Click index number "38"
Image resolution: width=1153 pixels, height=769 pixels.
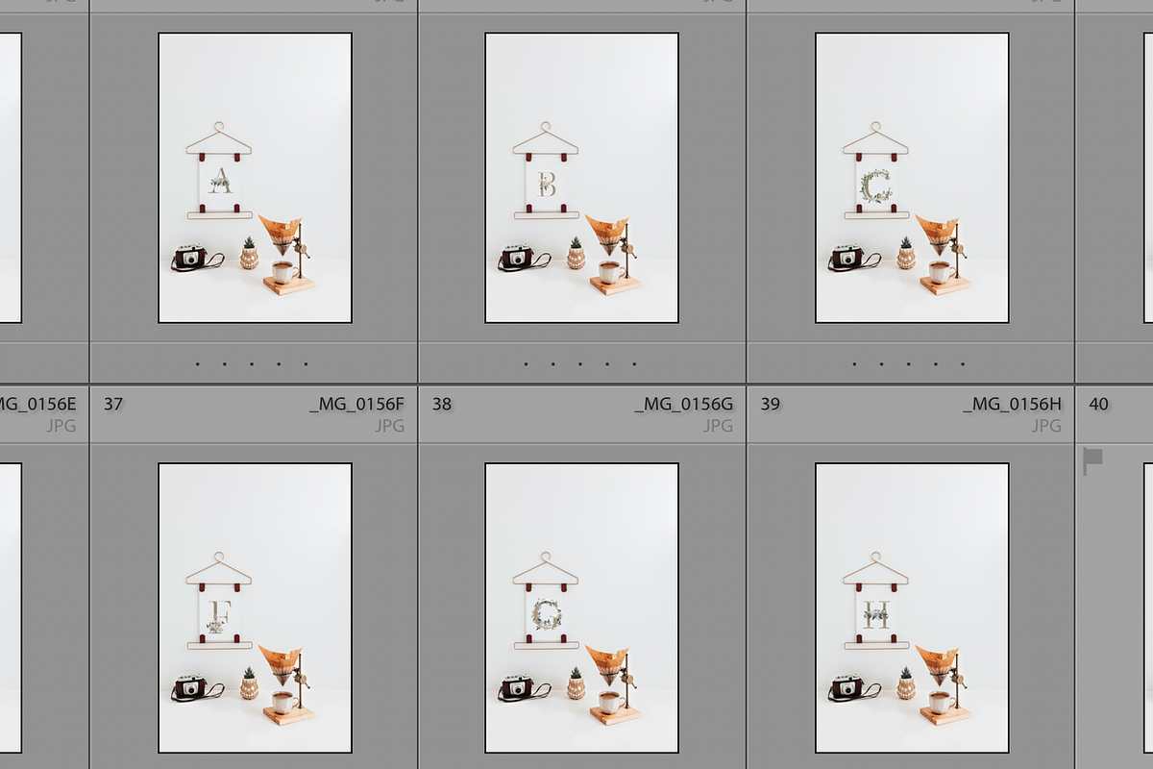[x=442, y=405]
